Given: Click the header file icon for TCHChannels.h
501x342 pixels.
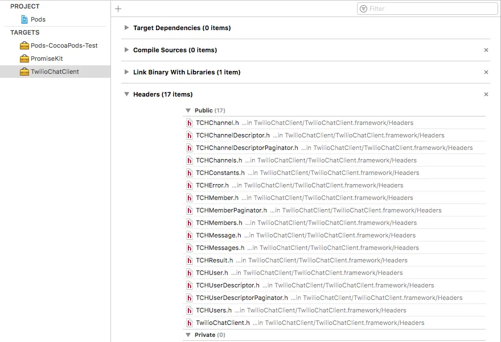Looking at the screenshot, I should pyautogui.click(x=190, y=160).
